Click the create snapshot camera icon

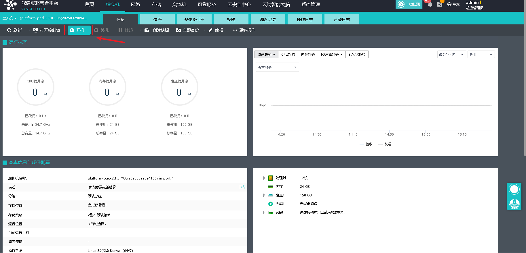(147, 30)
